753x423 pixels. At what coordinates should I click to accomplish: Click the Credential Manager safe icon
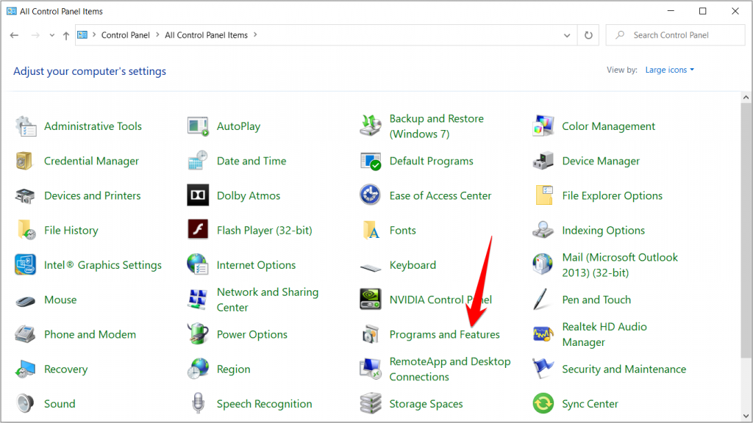pyautogui.click(x=24, y=161)
